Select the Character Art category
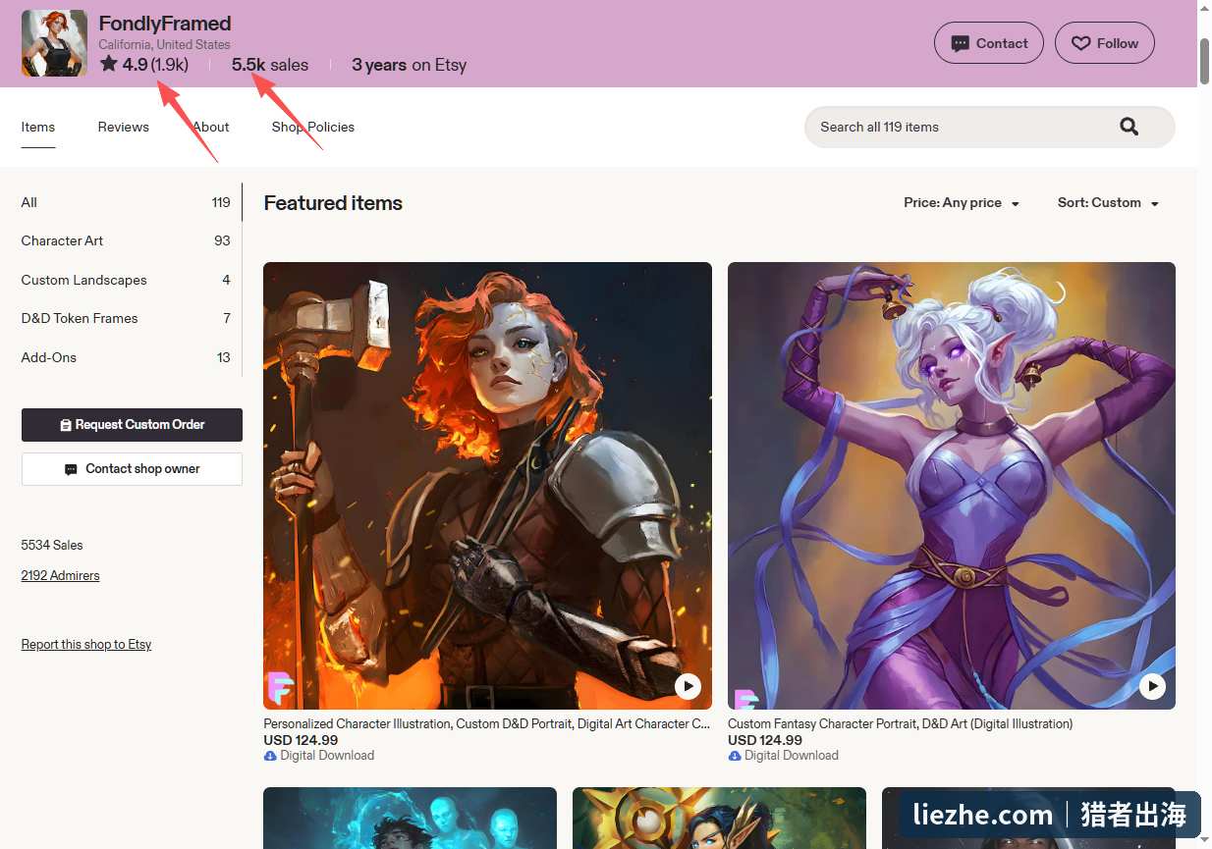This screenshot has width=1212, height=849. (x=126, y=240)
